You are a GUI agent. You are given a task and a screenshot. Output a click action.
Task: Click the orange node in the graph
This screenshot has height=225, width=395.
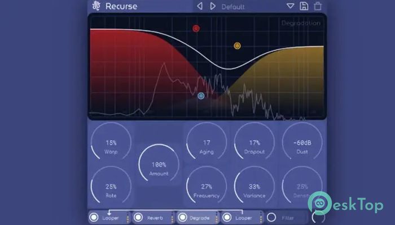point(238,46)
